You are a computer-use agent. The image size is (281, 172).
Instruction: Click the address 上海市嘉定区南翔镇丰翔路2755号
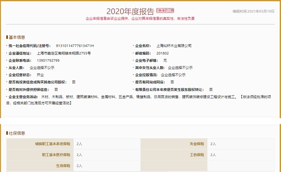[x=64, y=53]
